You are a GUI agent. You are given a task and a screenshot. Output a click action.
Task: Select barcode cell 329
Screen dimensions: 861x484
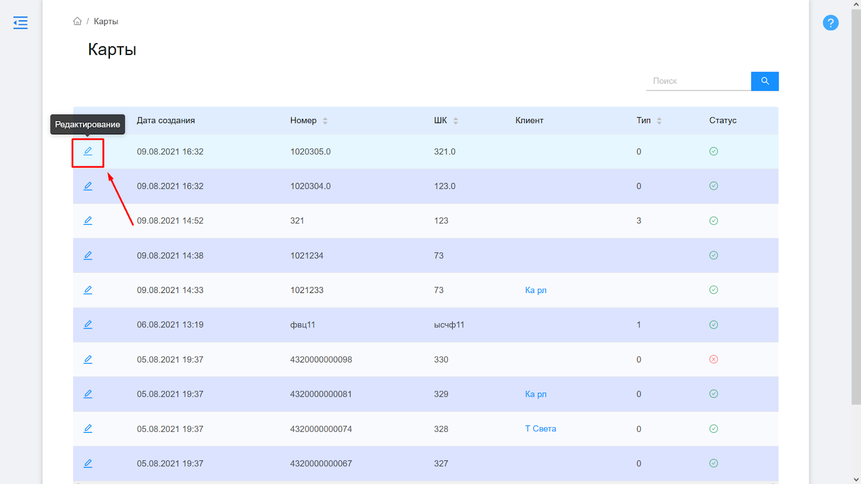coord(441,394)
